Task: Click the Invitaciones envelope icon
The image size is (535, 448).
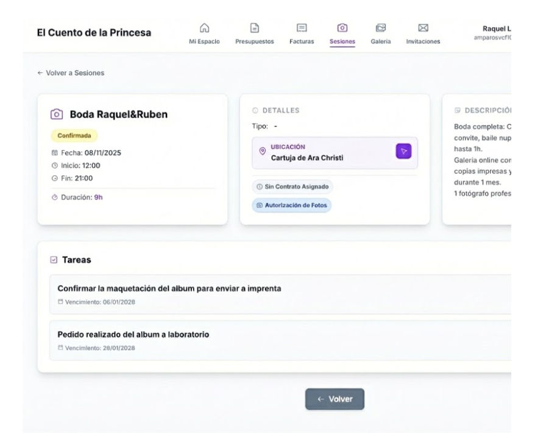Action: (422, 28)
